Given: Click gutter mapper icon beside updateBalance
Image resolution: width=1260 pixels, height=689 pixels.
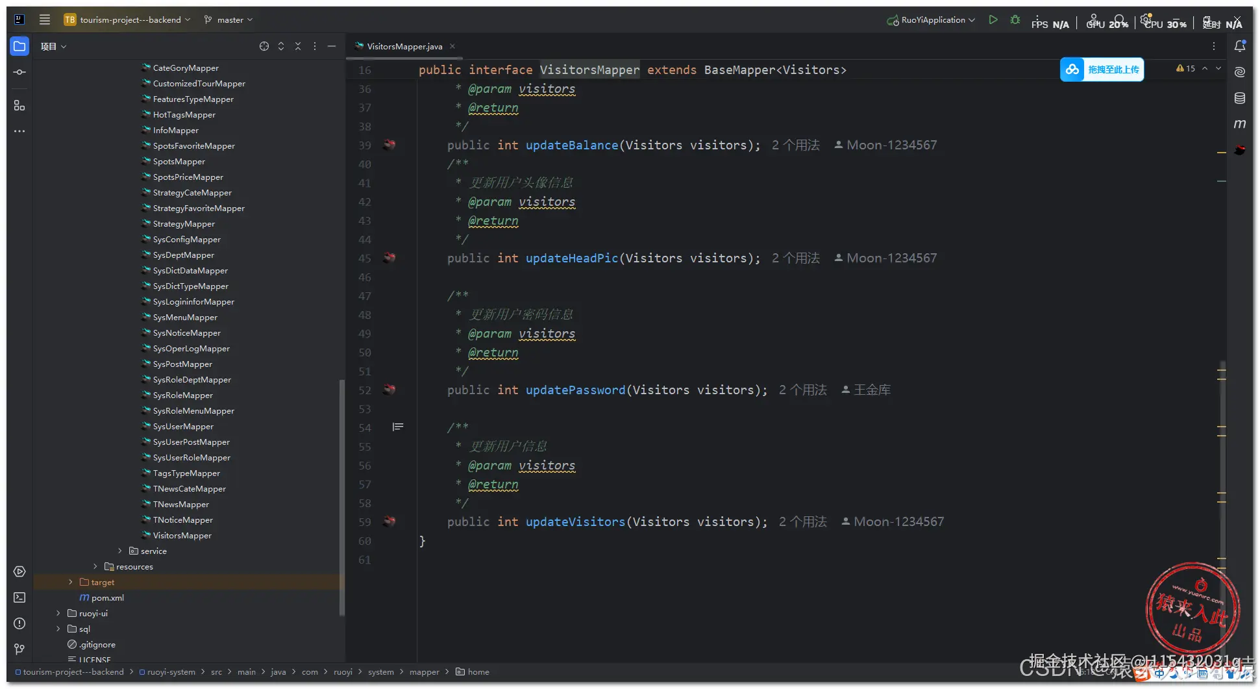Looking at the screenshot, I should [389, 145].
